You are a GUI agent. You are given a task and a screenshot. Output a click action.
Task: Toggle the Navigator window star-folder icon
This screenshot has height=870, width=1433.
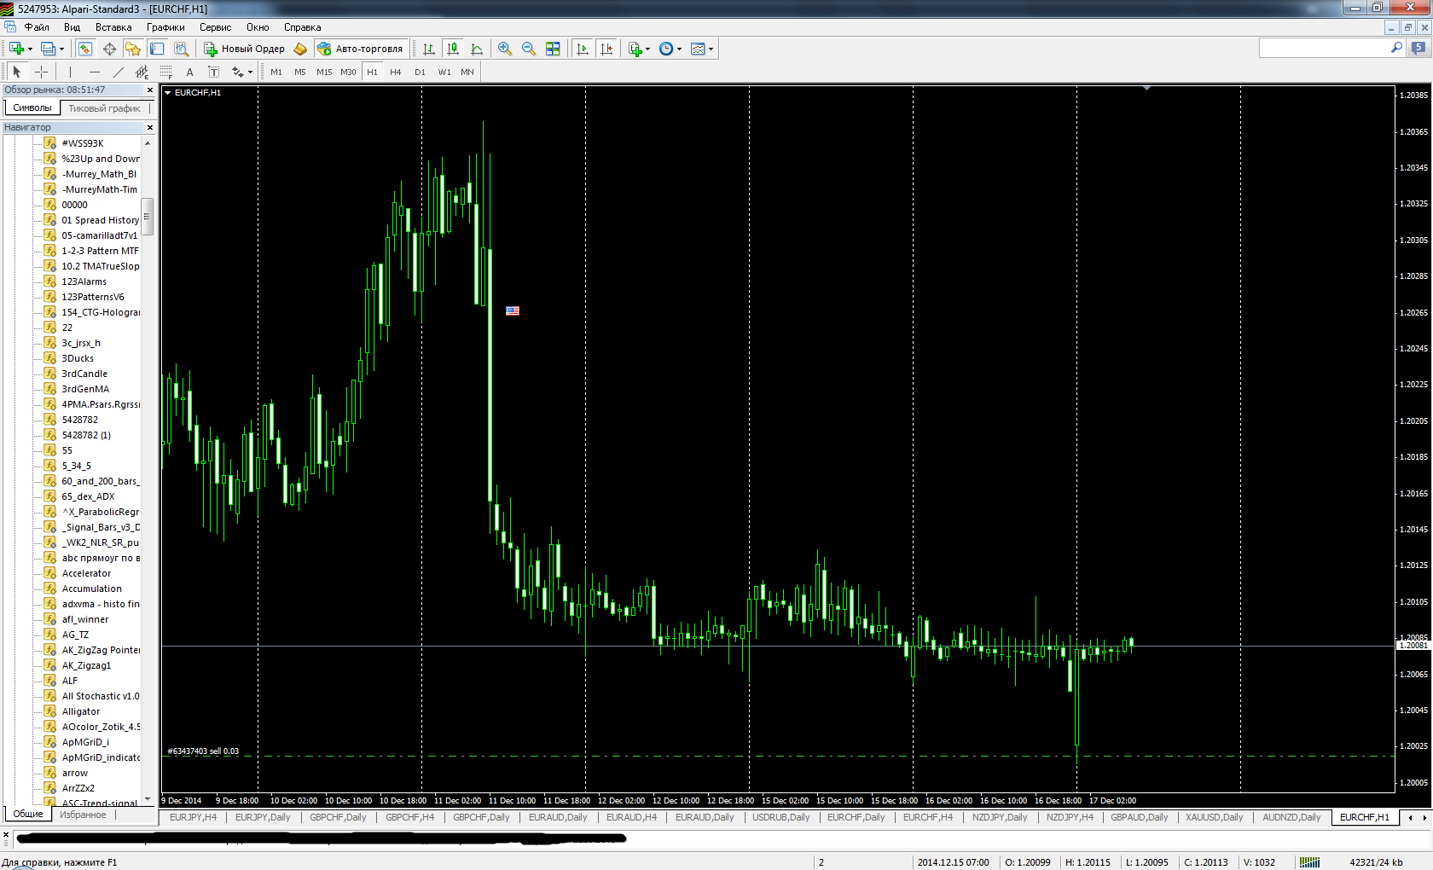click(x=133, y=49)
